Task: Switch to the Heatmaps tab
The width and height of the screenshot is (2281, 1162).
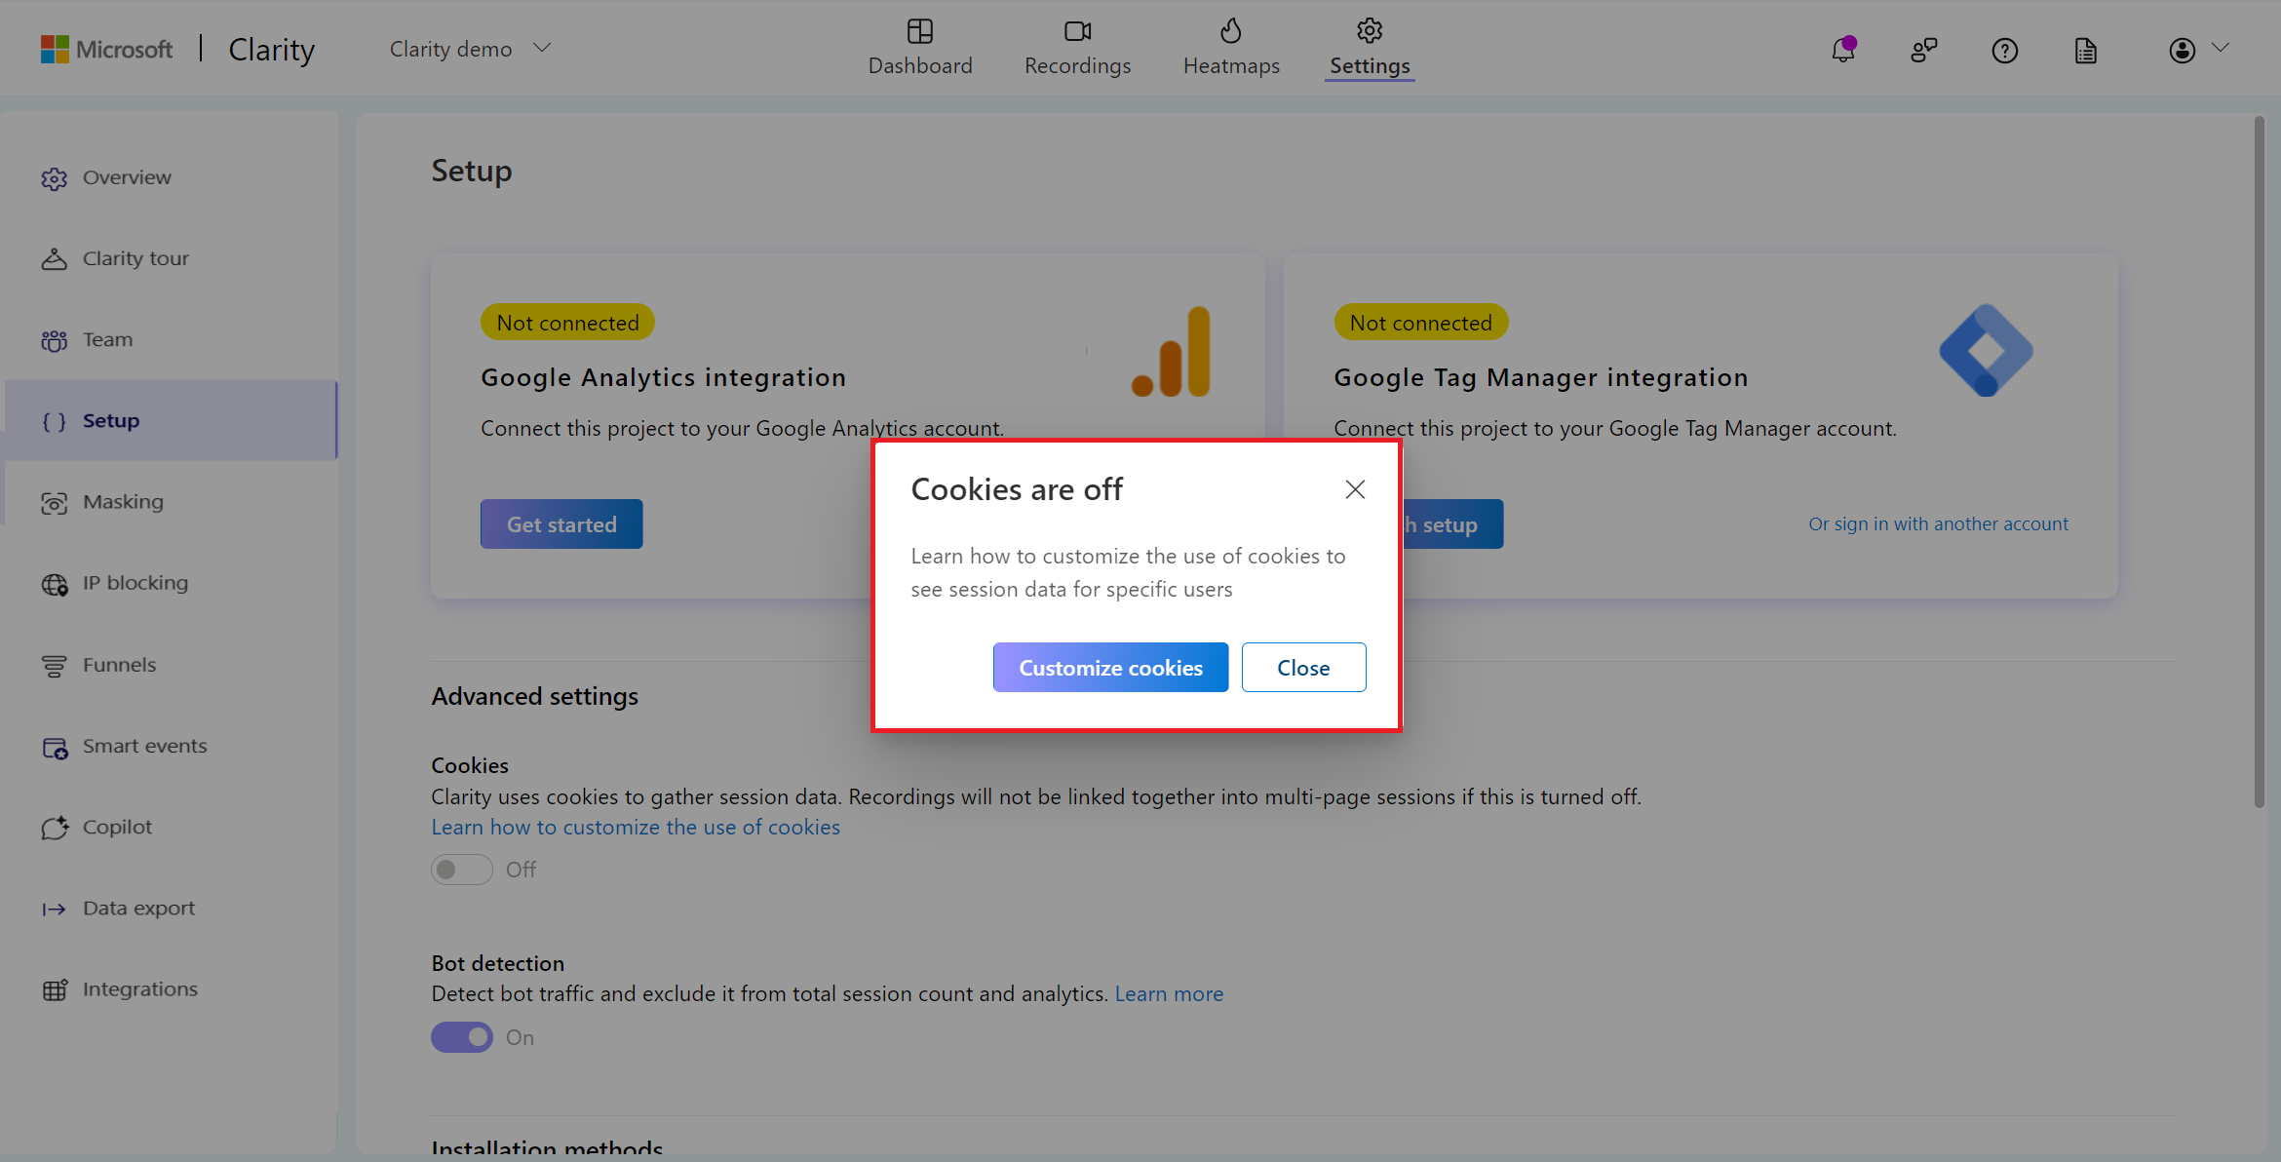Action: pos(1231,49)
